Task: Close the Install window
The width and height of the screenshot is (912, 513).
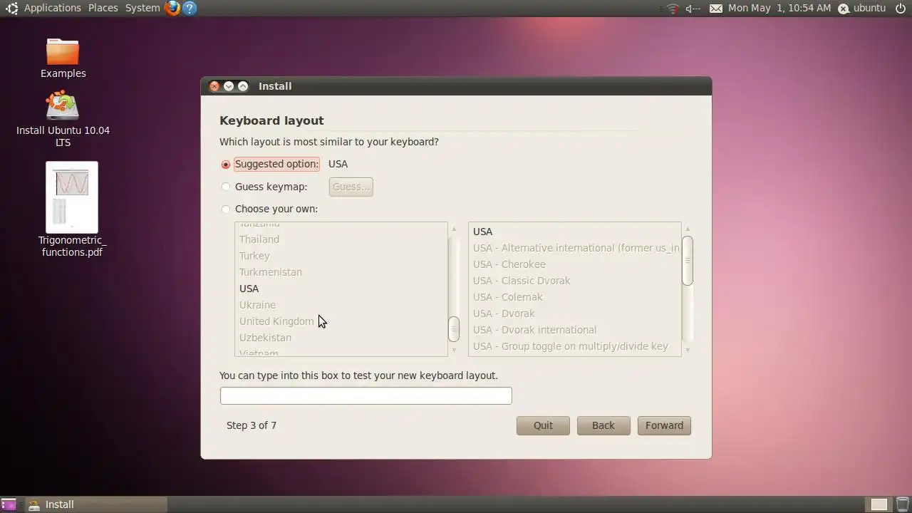Action: click(214, 86)
